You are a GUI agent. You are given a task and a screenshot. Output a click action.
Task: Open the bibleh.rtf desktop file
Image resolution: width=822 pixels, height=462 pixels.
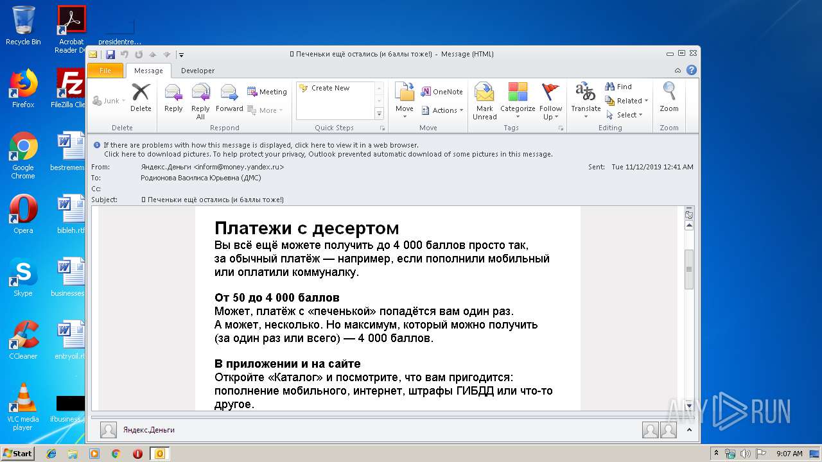(x=71, y=214)
